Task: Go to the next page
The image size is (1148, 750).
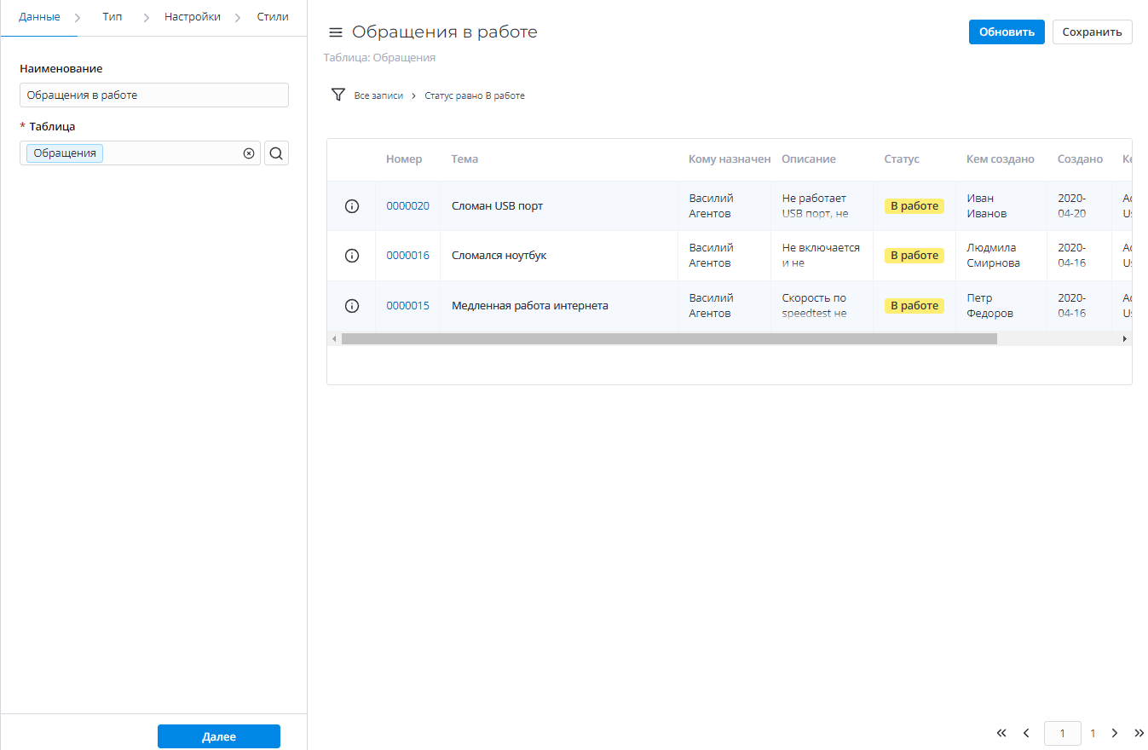Action: [1114, 733]
